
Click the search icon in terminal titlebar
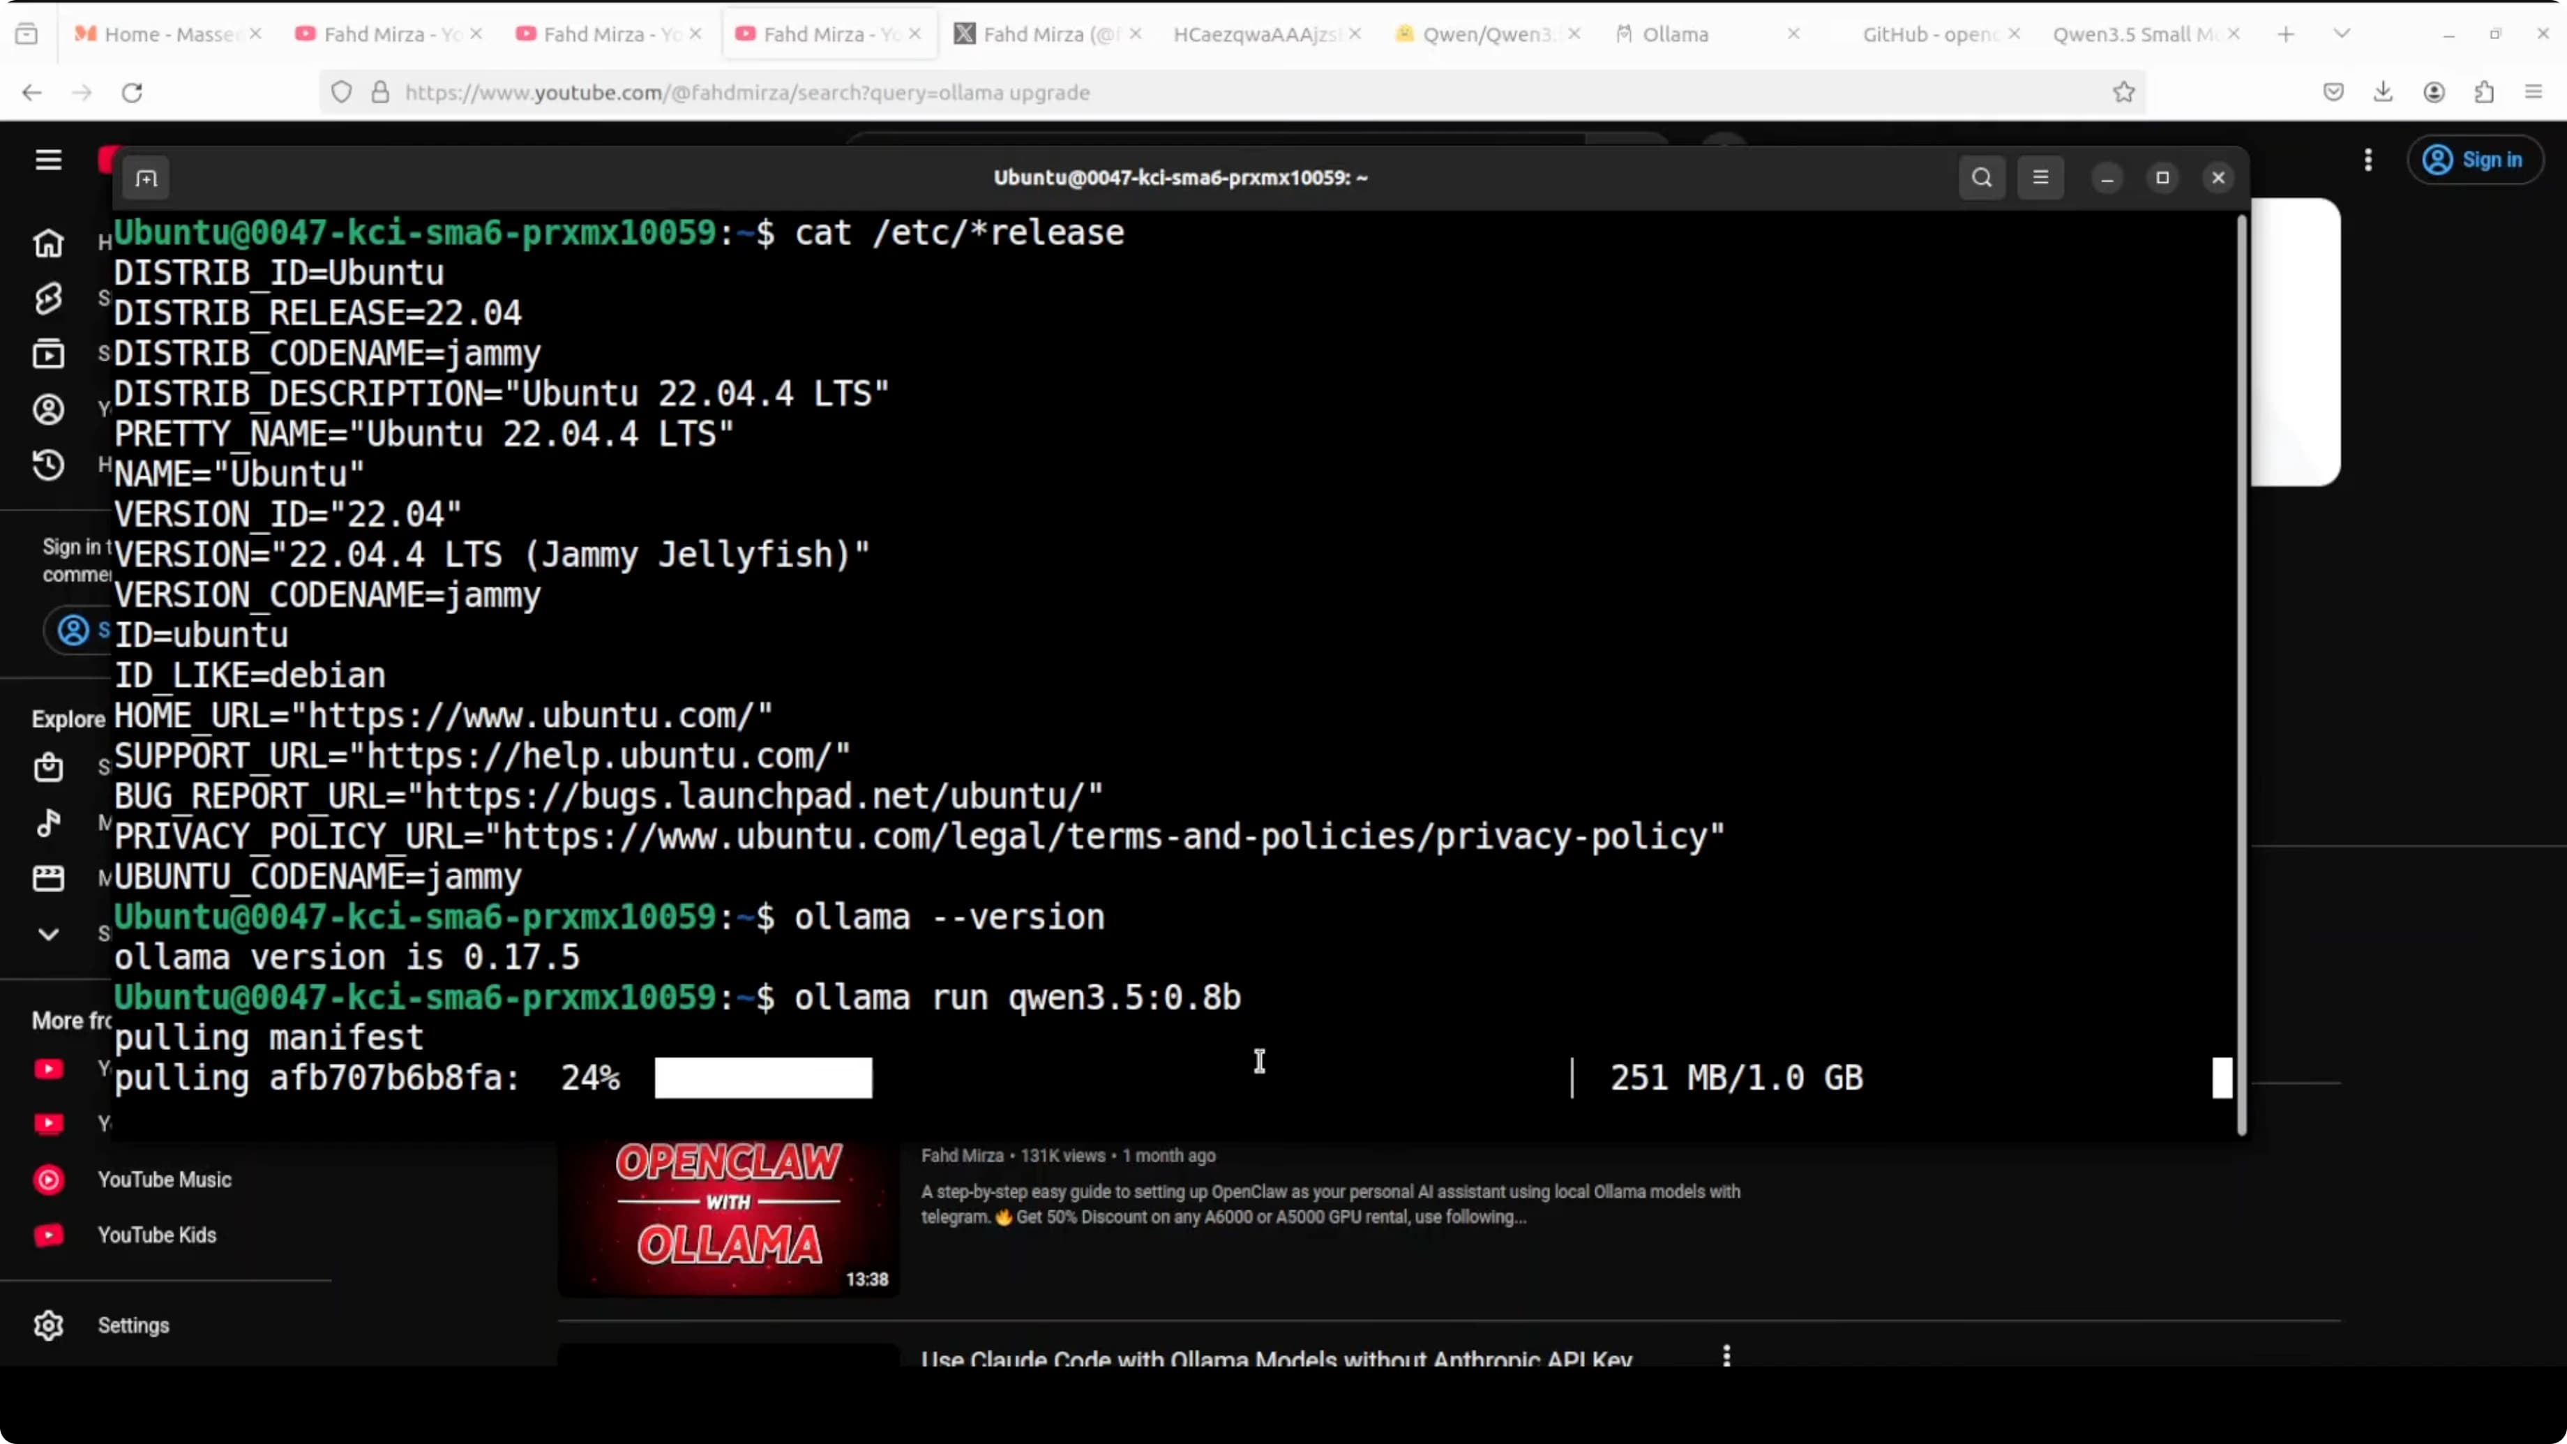click(1981, 177)
